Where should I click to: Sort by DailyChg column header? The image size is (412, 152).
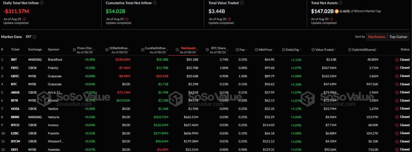(x=290, y=50)
